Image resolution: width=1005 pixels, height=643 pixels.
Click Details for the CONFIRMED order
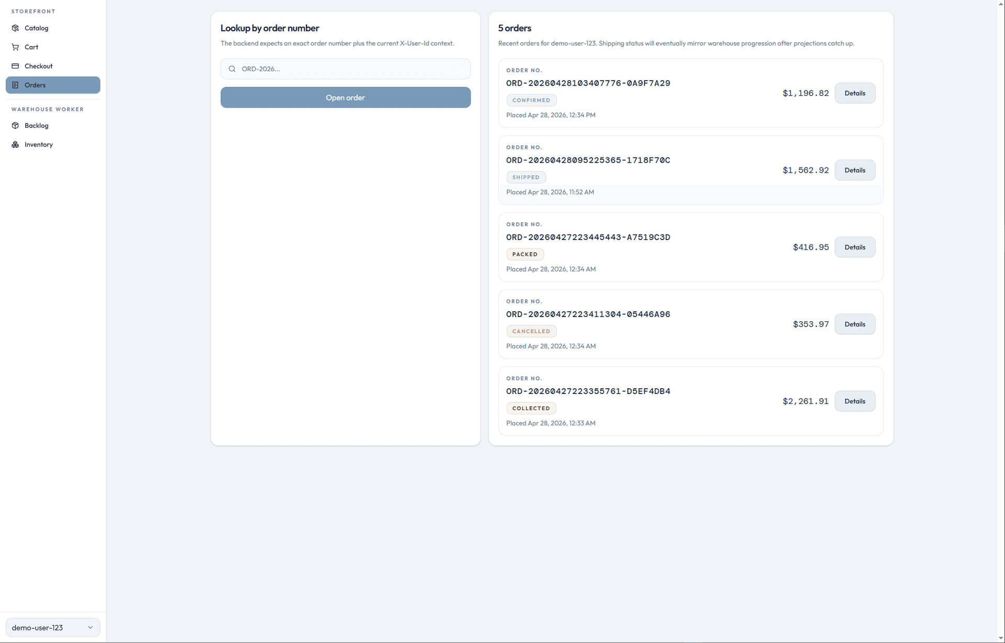coord(854,93)
